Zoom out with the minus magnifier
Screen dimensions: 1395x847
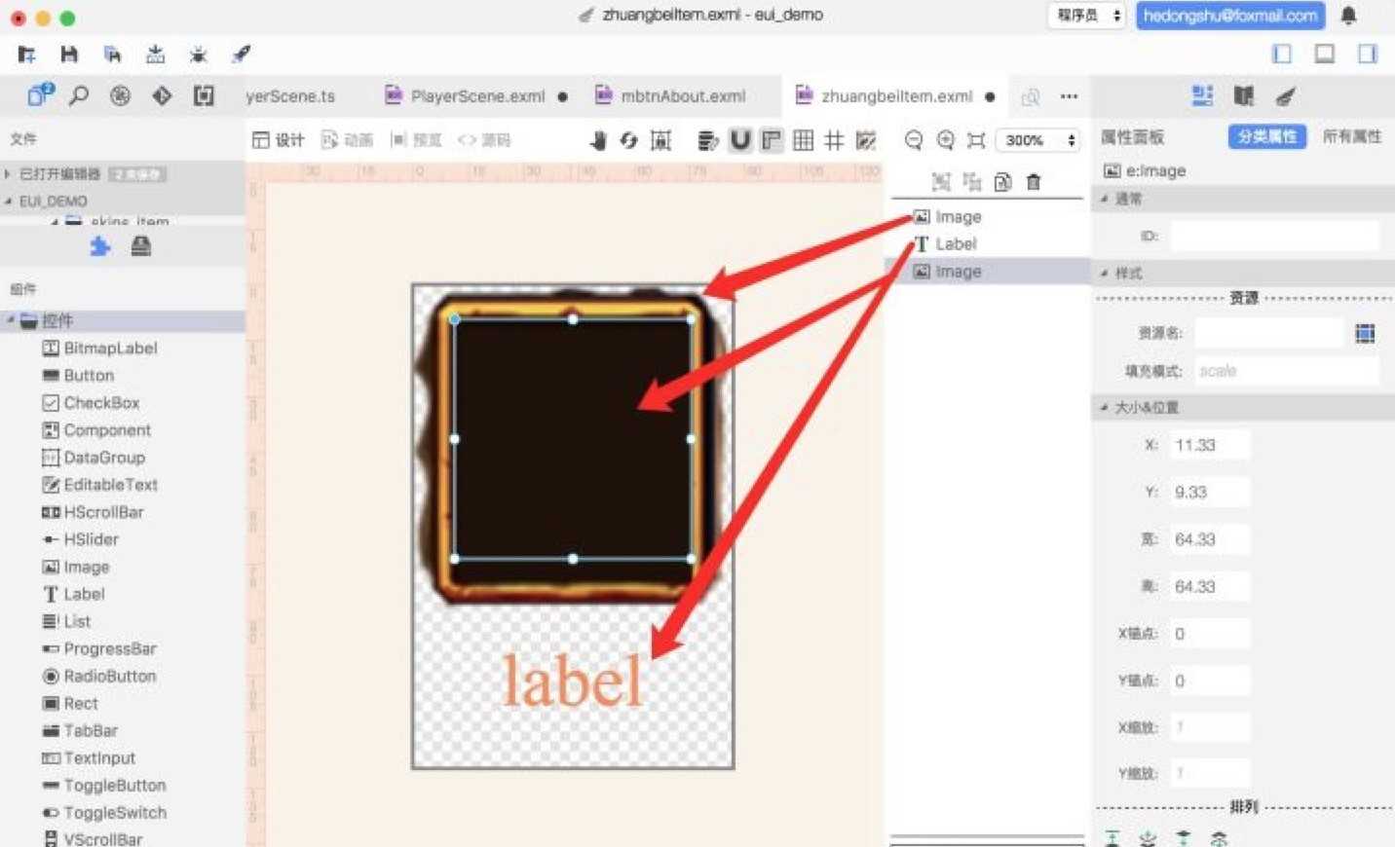pos(914,140)
